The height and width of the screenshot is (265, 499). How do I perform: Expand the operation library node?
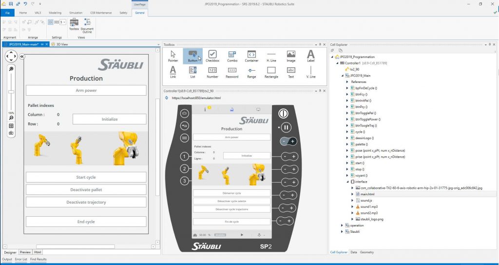point(342,225)
